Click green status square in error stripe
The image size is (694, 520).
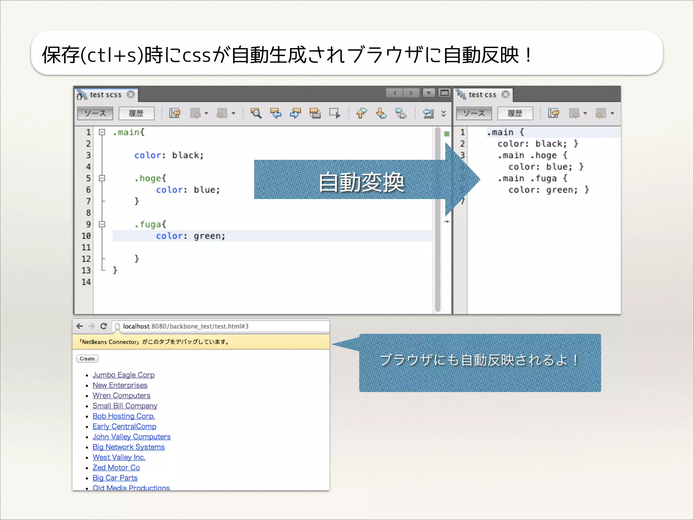tap(447, 134)
